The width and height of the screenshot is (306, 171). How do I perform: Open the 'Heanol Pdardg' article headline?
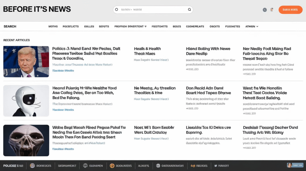[84, 93]
